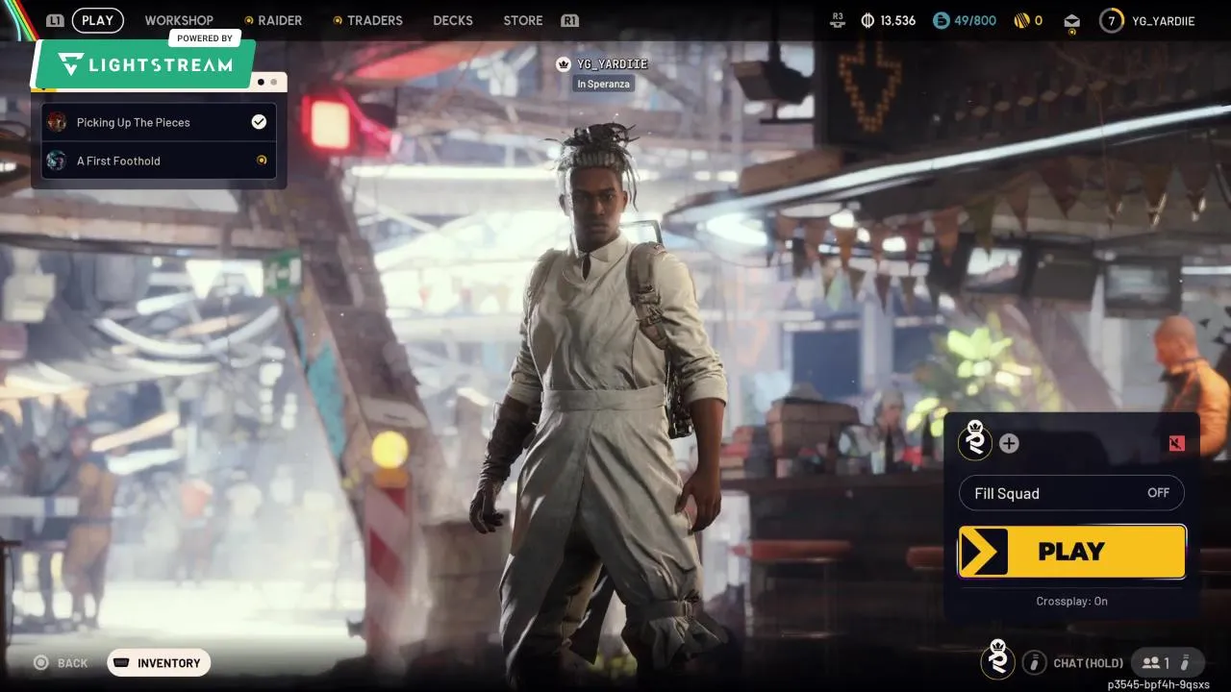
Task: Click the Chat (Hold) label
Action: coord(1088,663)
